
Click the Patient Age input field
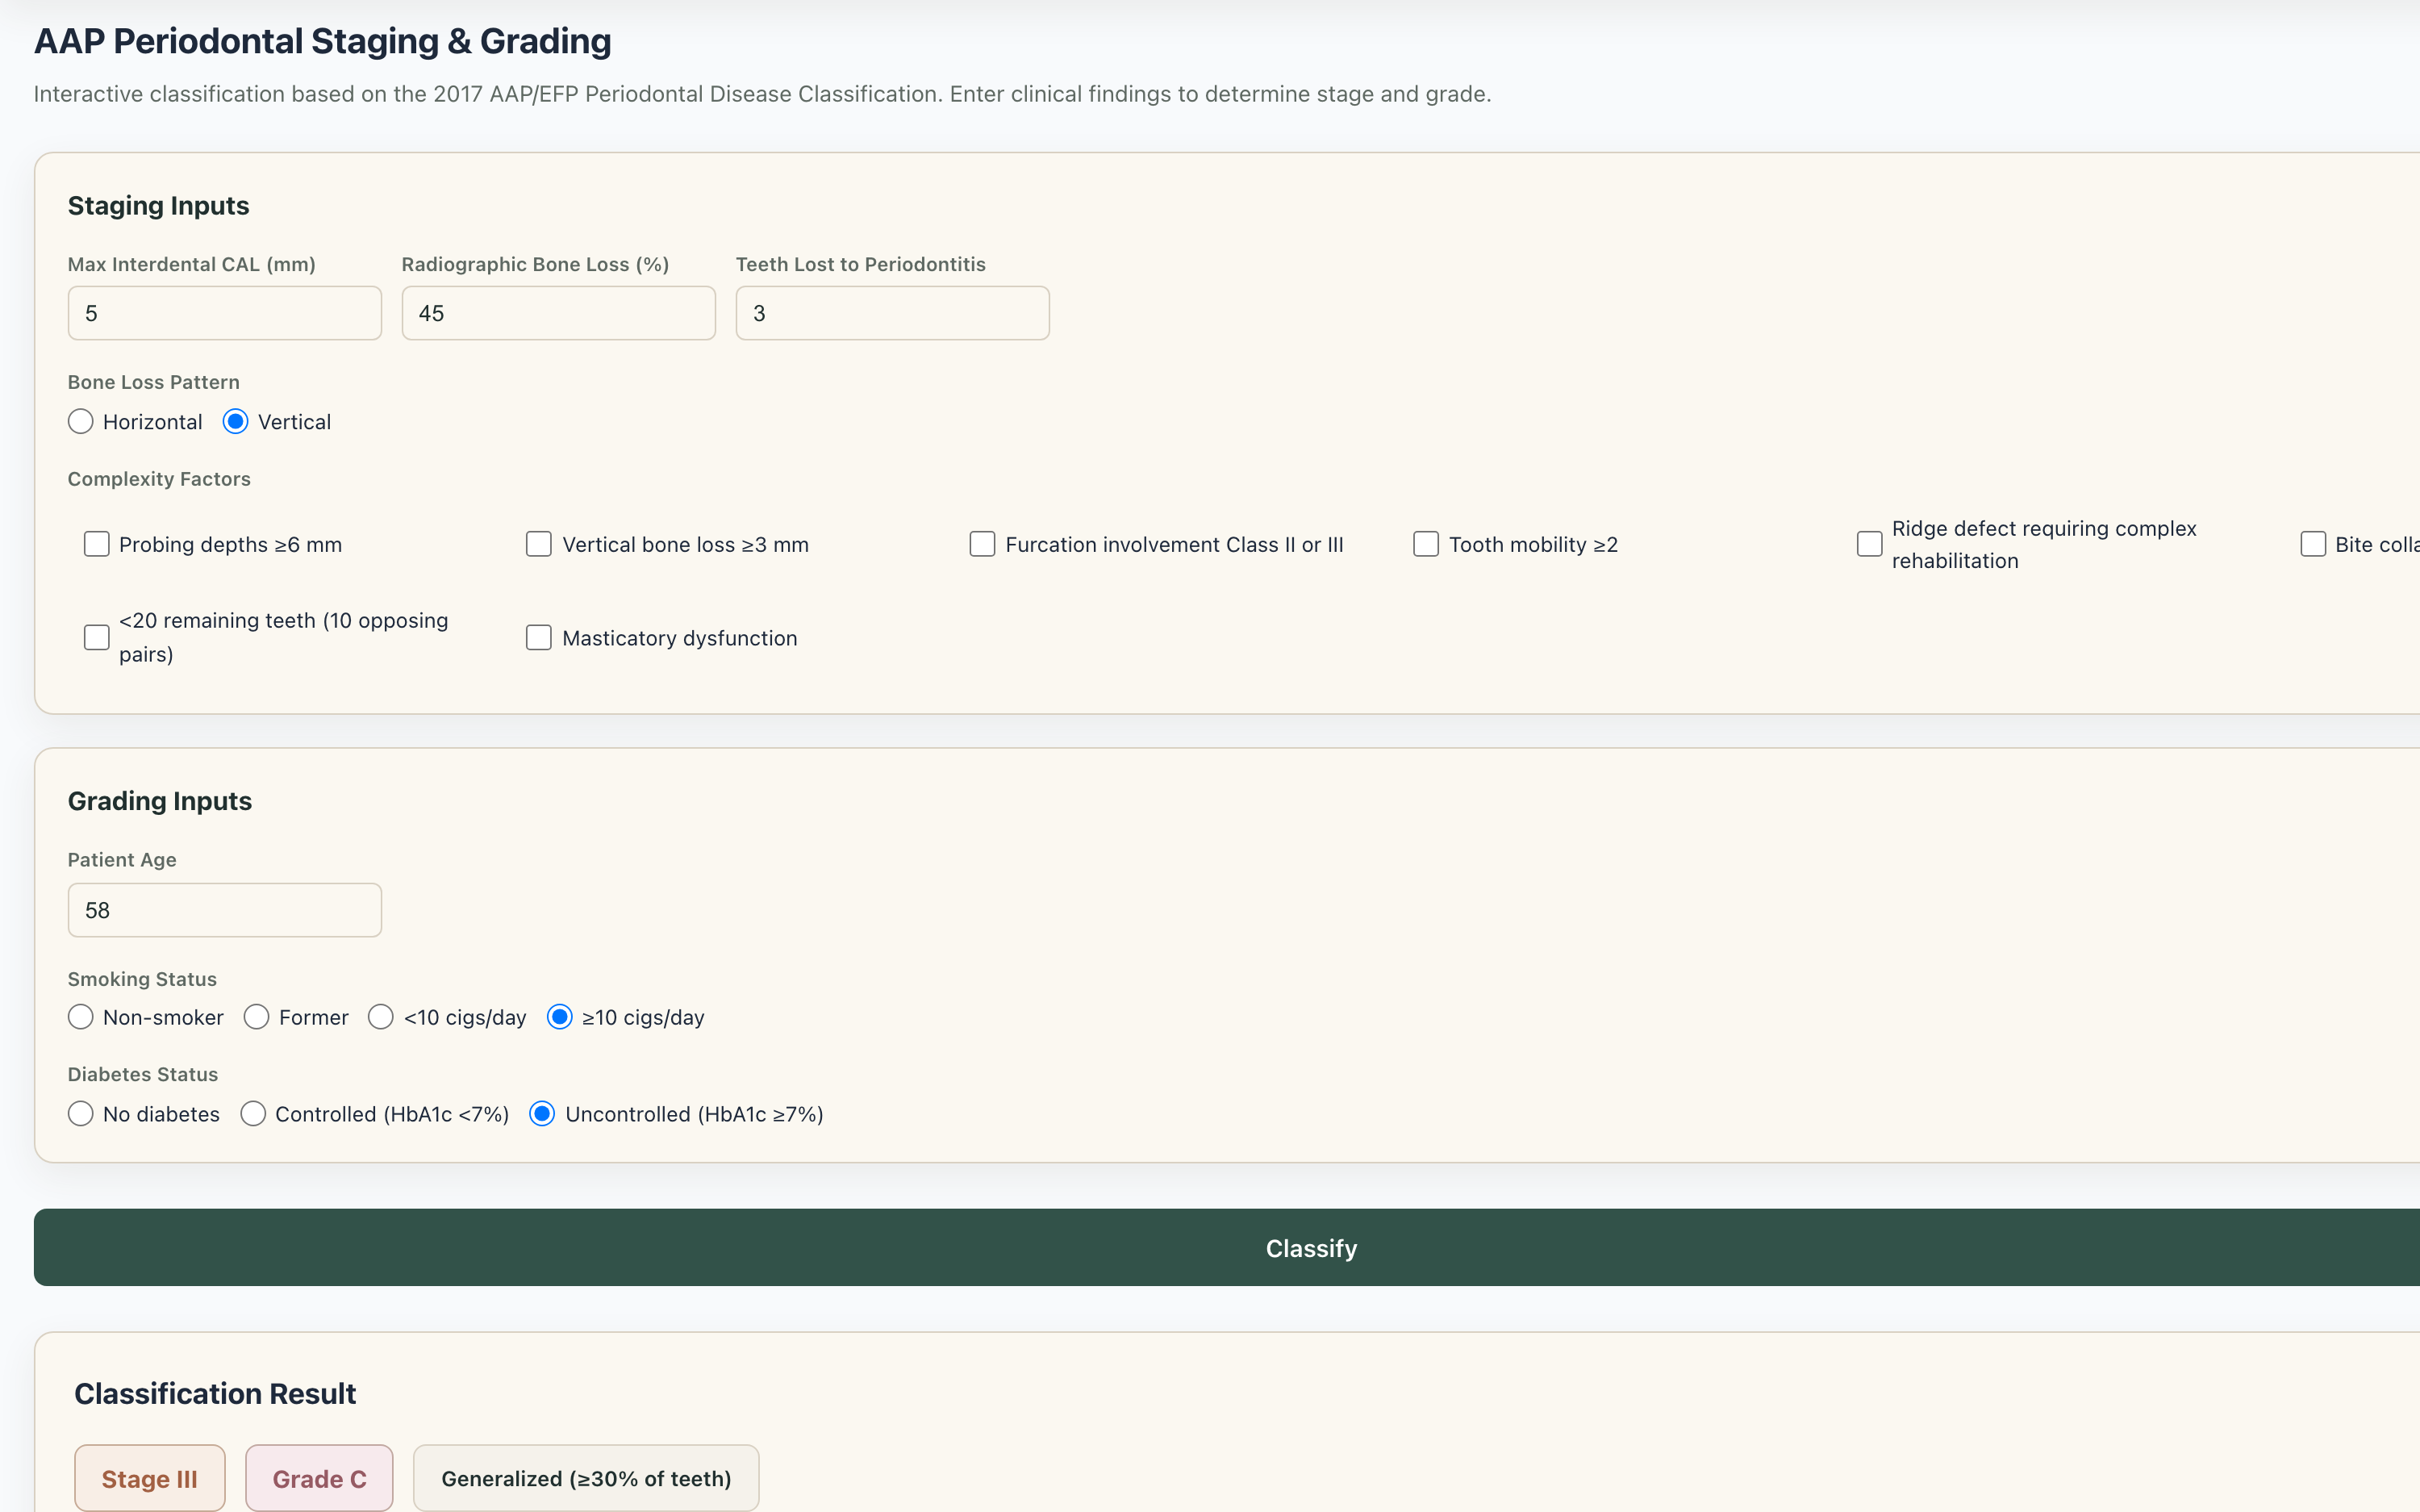[224, 910]
